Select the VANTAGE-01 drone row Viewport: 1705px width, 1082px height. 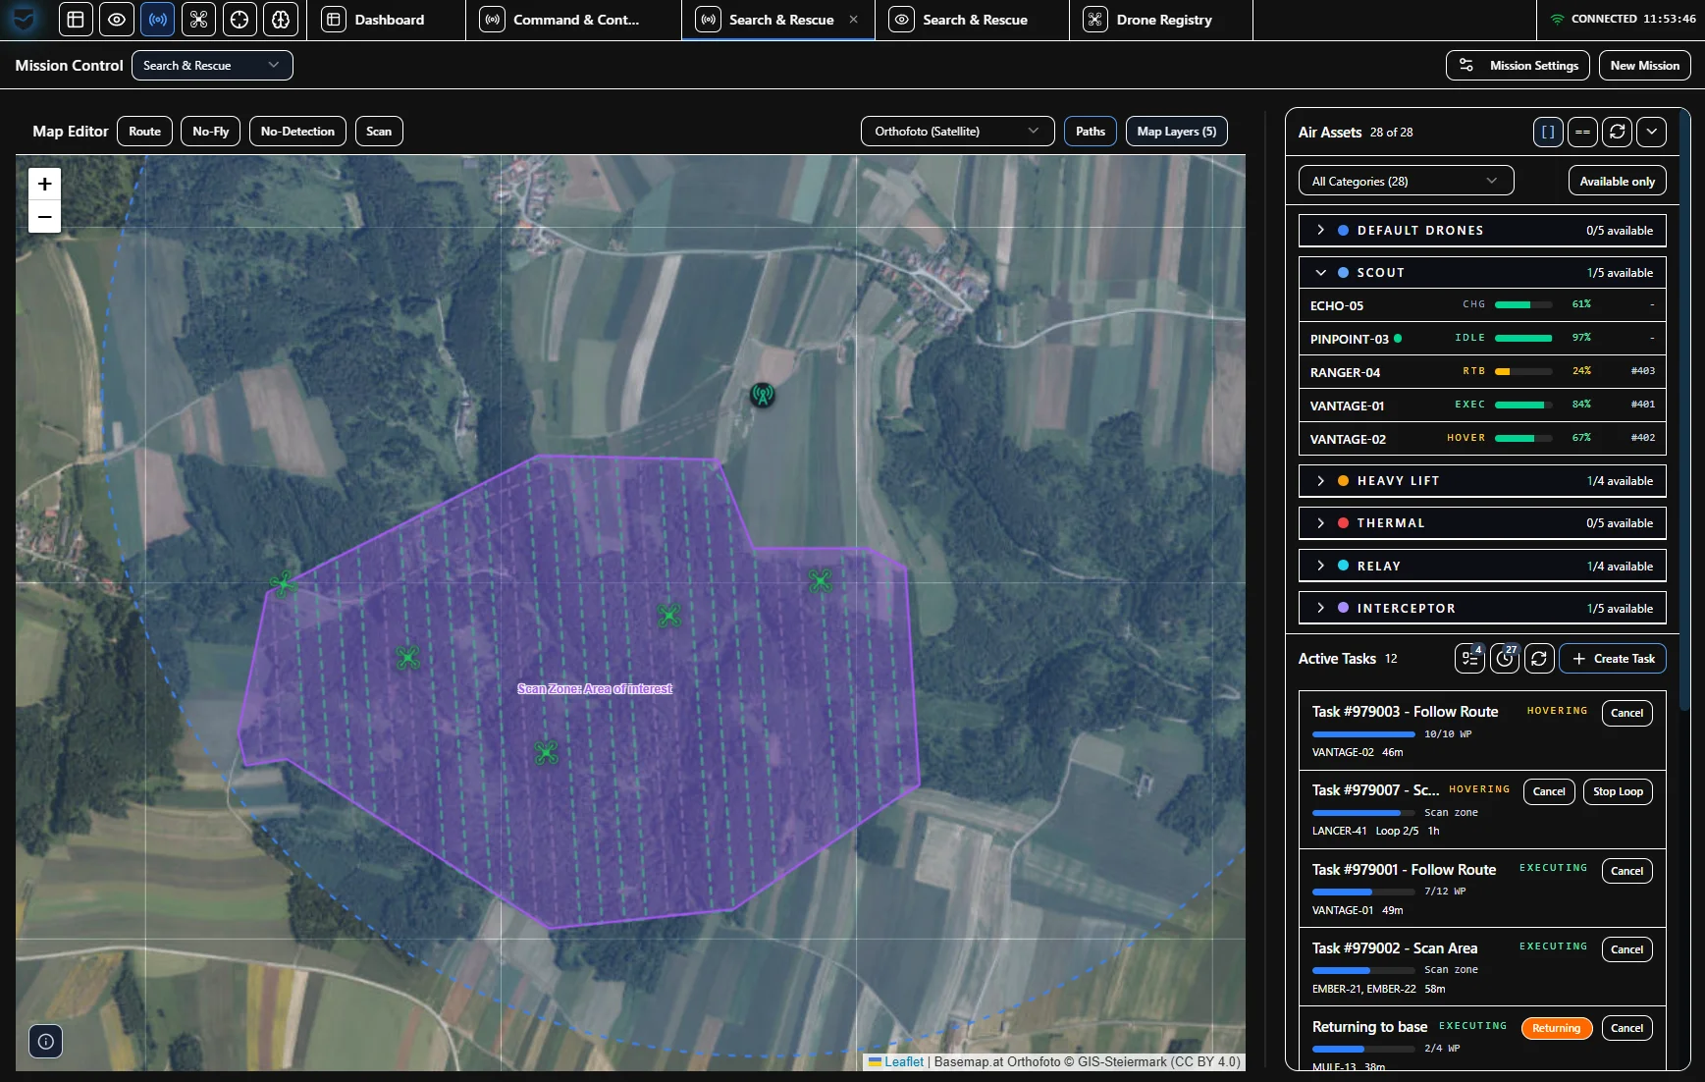click(x=1482, y=406)
